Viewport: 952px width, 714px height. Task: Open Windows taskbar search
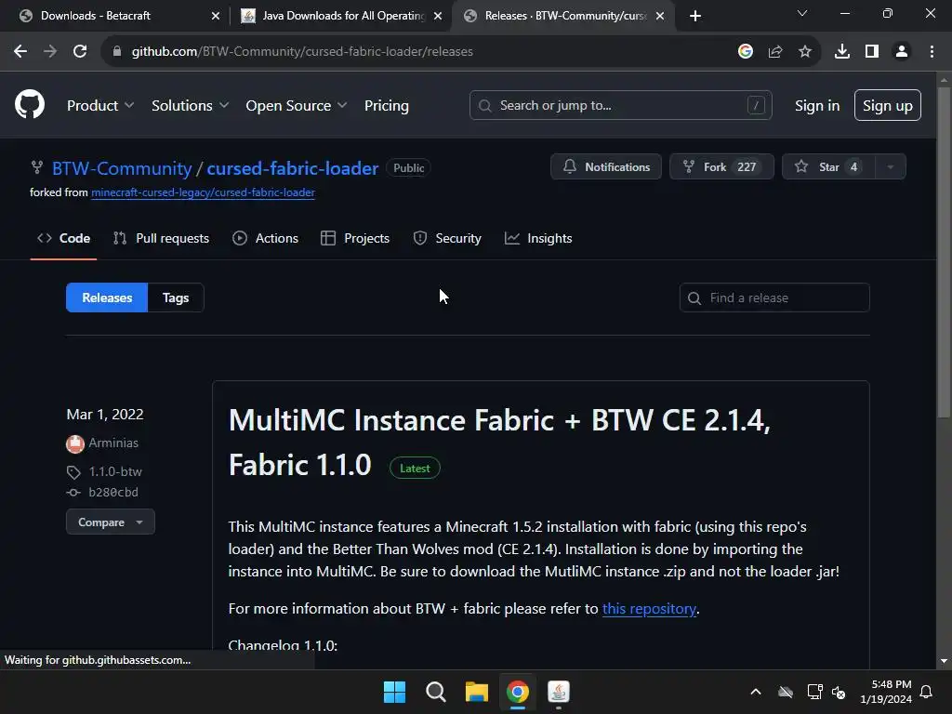click(435, 692)
